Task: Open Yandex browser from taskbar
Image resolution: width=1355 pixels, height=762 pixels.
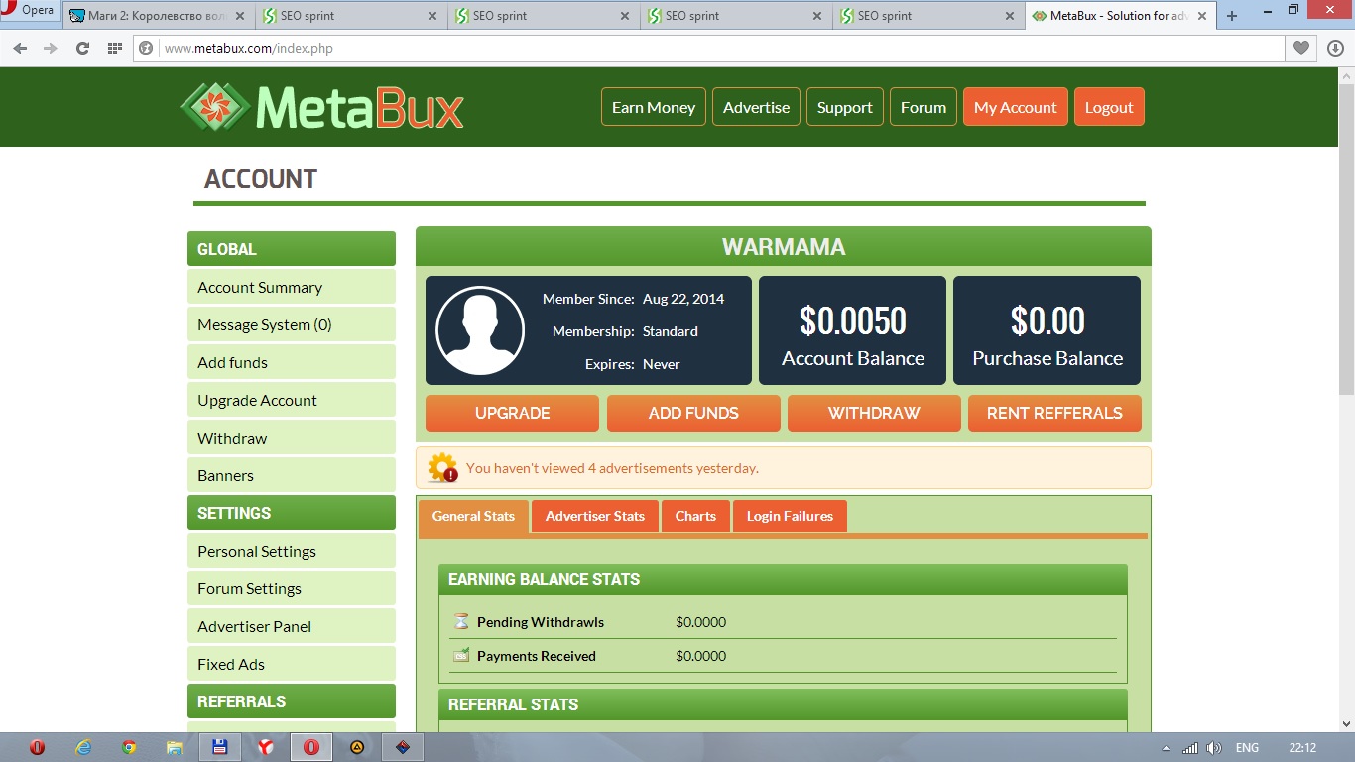Action: 266,748
